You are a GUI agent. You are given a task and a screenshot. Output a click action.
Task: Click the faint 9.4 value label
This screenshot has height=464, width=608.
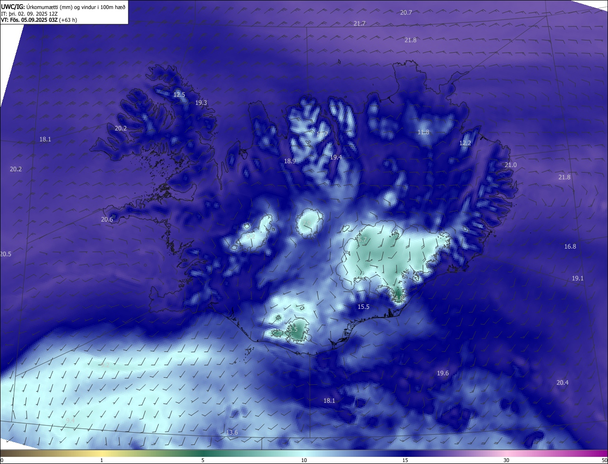coord(70,421)
